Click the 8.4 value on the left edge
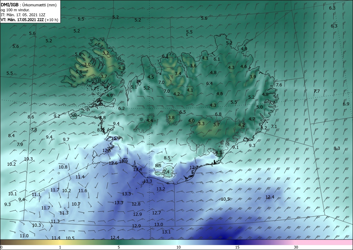 (x=12, y=135)
